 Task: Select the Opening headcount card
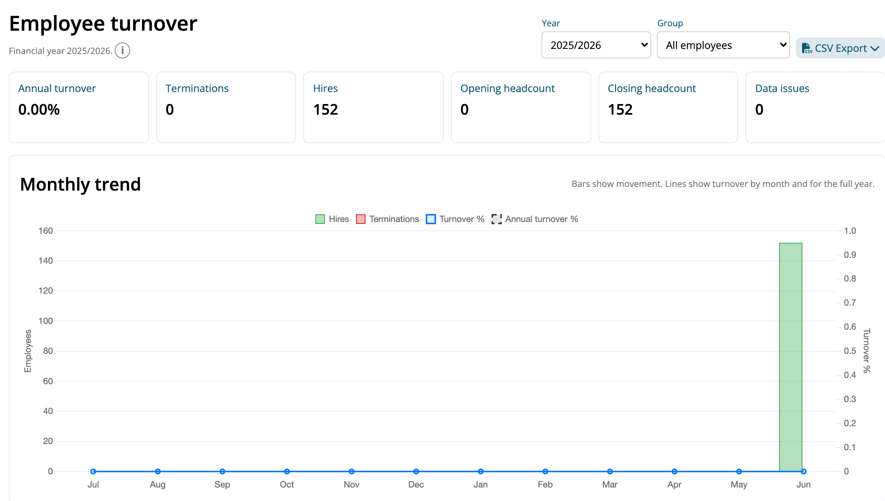pyautogui.click(x=521, y=107)
